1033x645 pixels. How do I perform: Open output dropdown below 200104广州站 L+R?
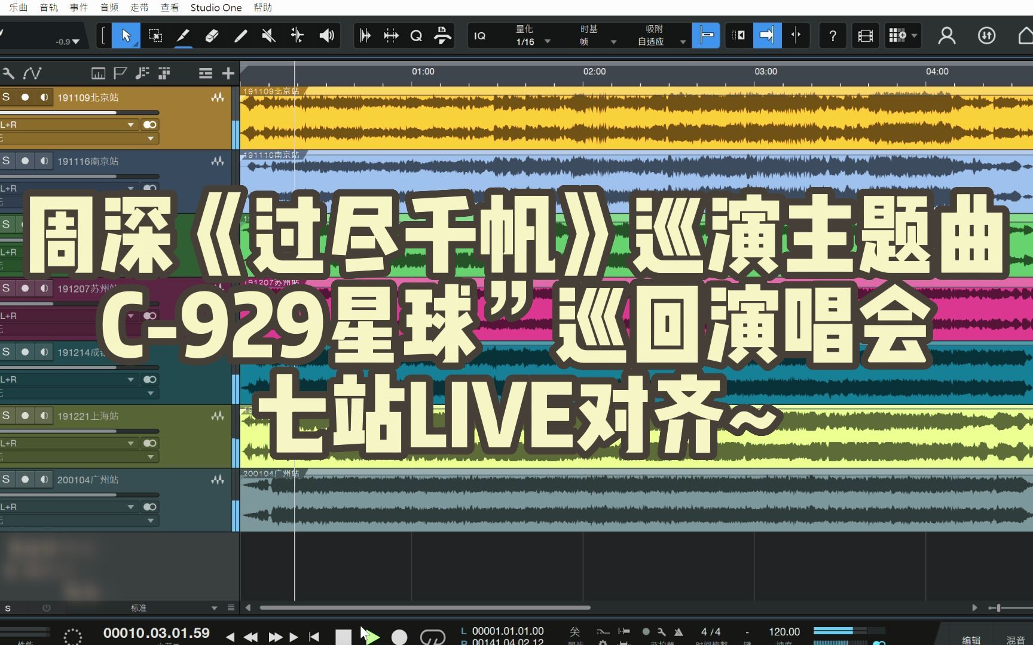click(78, 520)
